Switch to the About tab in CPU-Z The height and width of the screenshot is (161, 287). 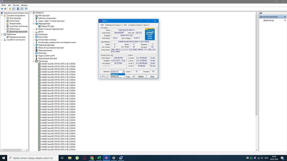pos(146,25)
